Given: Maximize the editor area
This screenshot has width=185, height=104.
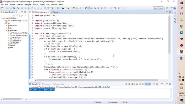Looking at the screenshot, I should [170, 12].
